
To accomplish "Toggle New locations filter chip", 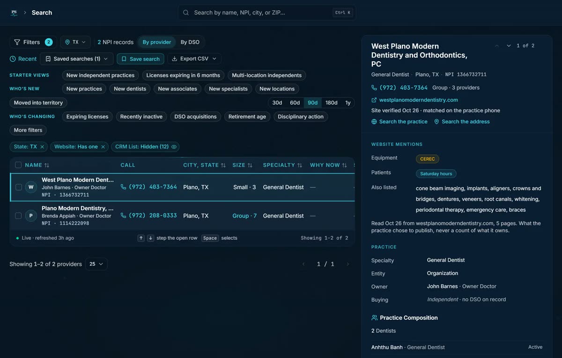I will 277,89.
